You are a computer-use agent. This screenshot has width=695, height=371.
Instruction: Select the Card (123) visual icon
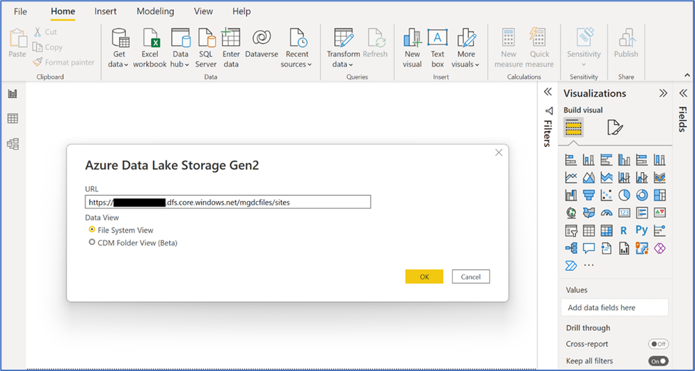coord(624,213)
